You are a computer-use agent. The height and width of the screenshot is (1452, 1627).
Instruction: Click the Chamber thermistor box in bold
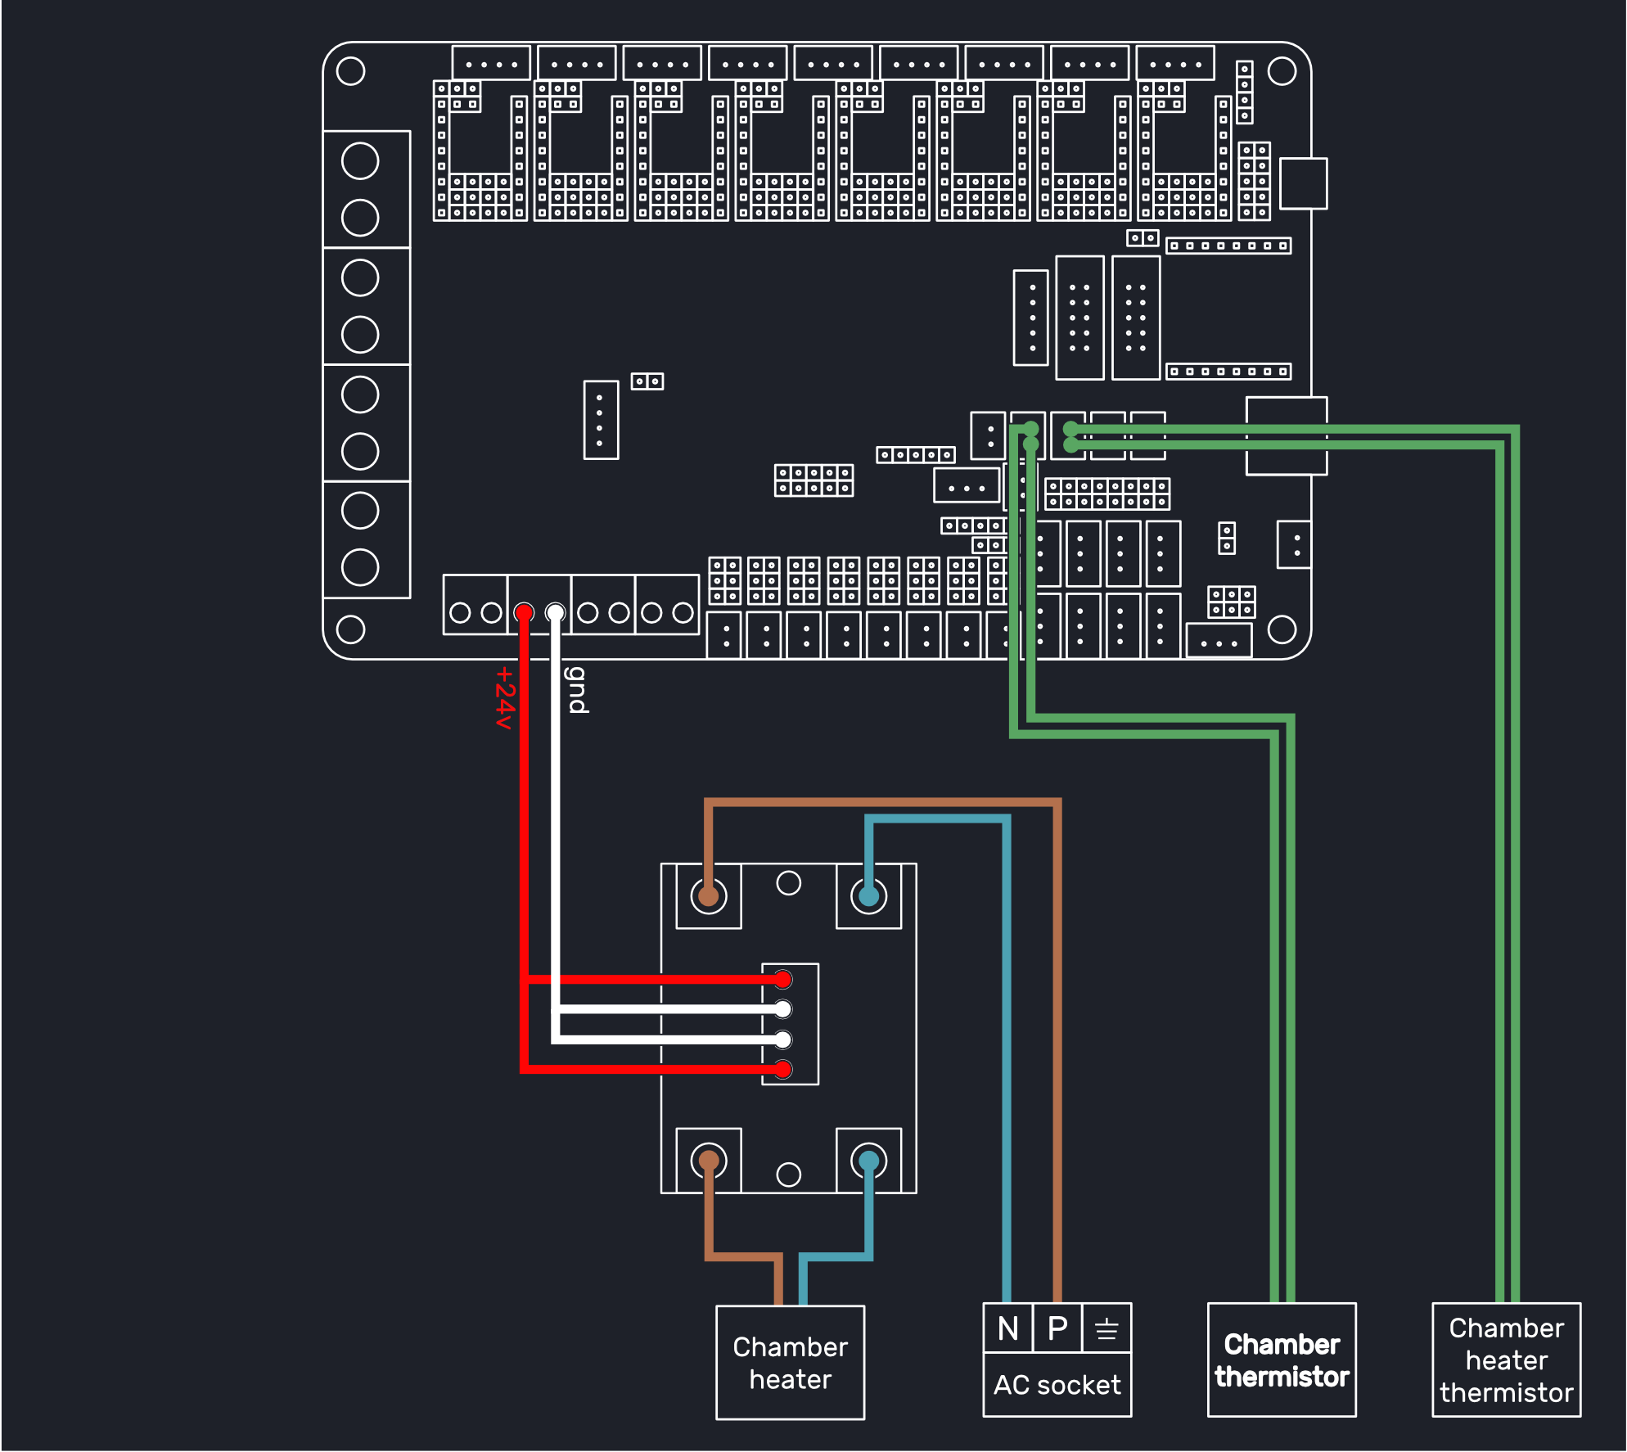pos(1282,1360)
